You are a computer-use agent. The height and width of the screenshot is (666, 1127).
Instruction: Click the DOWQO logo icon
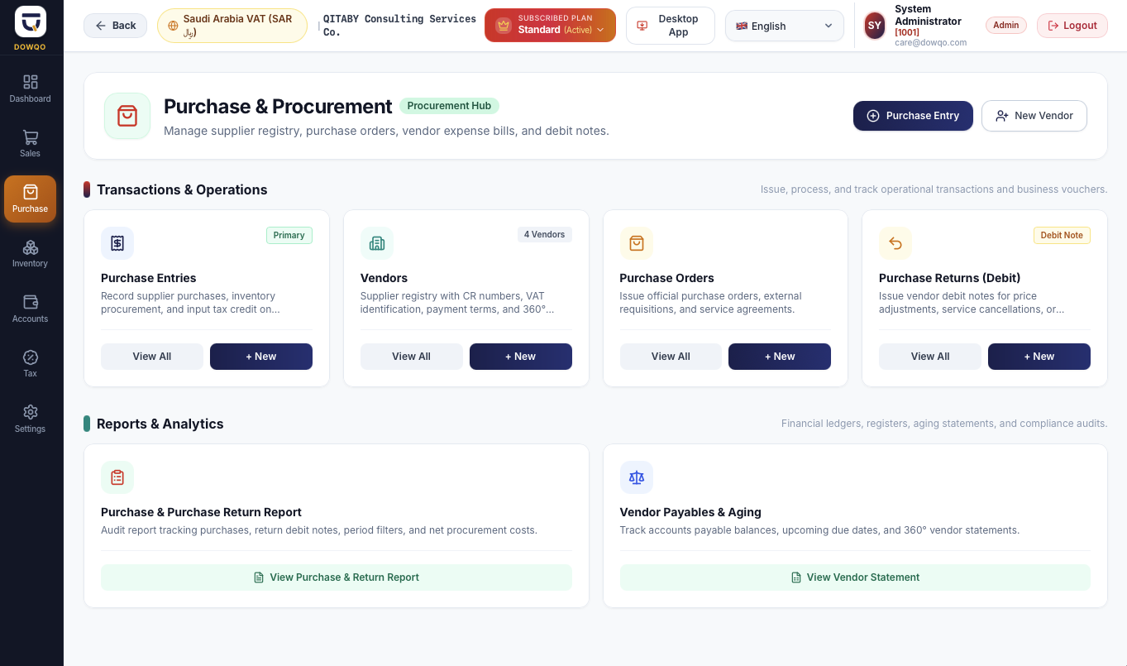tap(31, 22)
